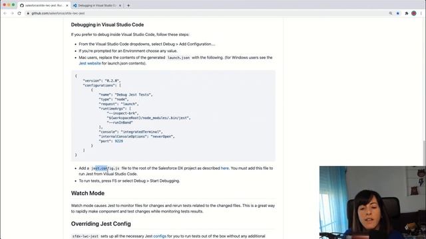The width and height of the screenshot is (426, 239).
Task: Click the macOS green maximize window button
Action: [13, 5]
